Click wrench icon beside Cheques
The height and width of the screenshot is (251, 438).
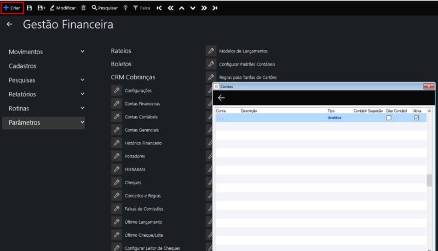point(117,182)
